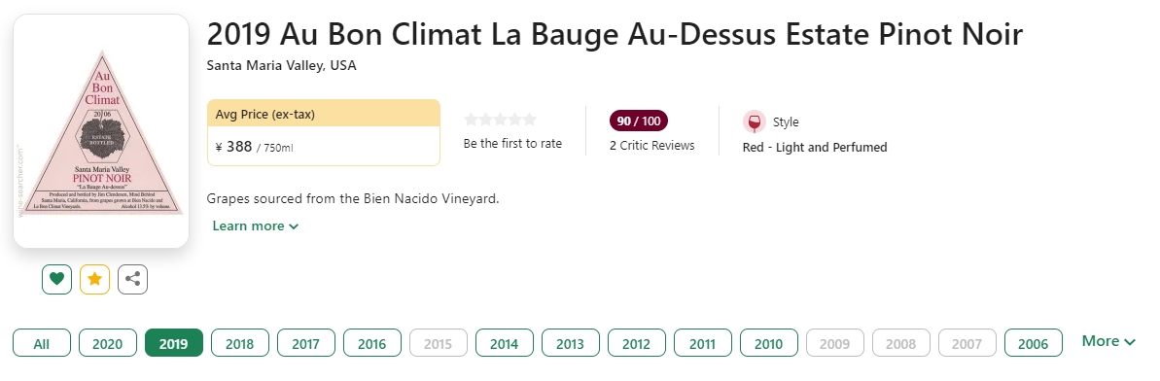
Task: Choose the 2014 vintage pill
Action: [x=504, y=343]
